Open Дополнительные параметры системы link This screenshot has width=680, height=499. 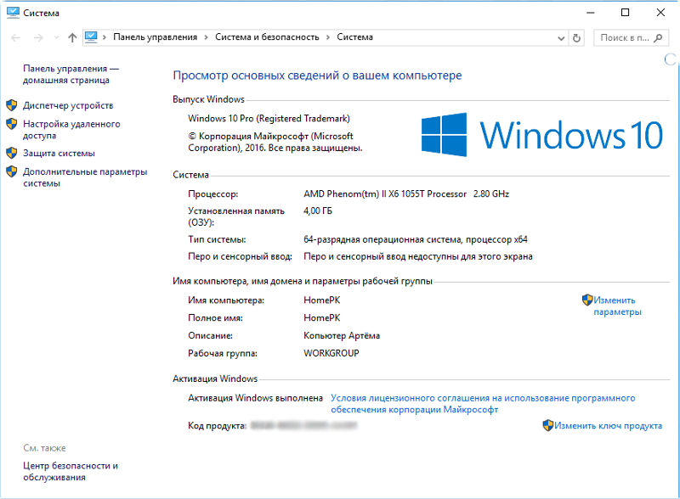tap(85, 177)
